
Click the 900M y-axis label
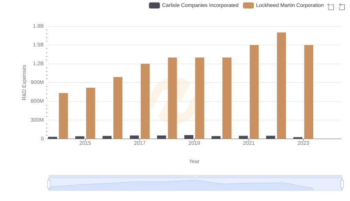37,82
